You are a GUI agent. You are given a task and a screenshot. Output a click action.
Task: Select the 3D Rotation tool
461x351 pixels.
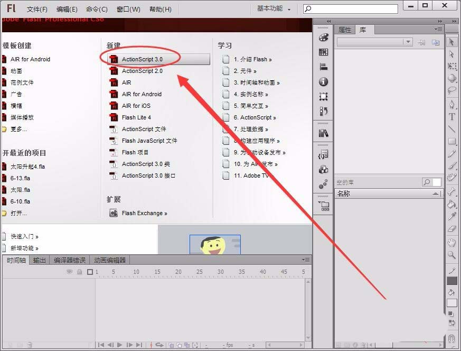[452, 78]
